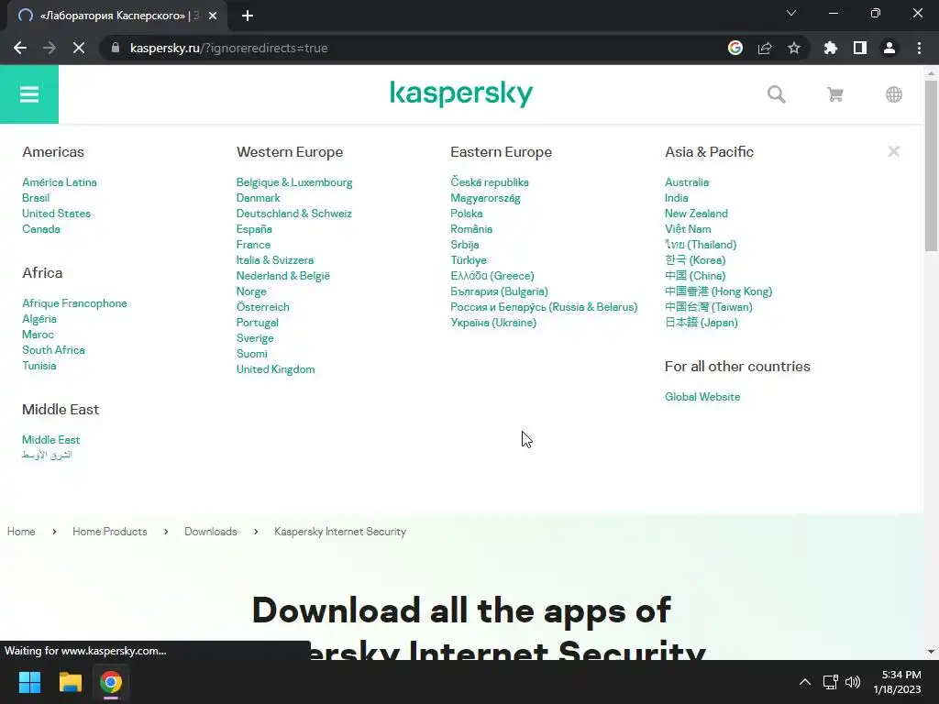Select Australia region
Viewport: 939px width, 704px height.
(687, 182)
